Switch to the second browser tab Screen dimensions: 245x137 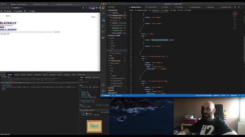tap(41, 5)
